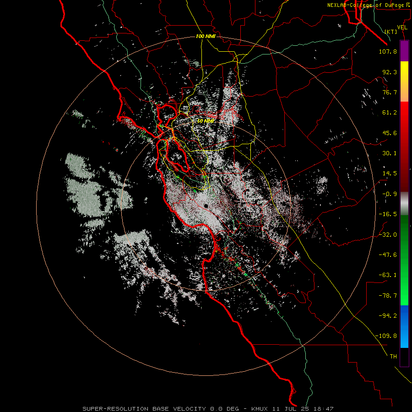Click the blue segment of the color bar
The height and width of the screenshot is (412, 412).
click(x=404, y=326)
